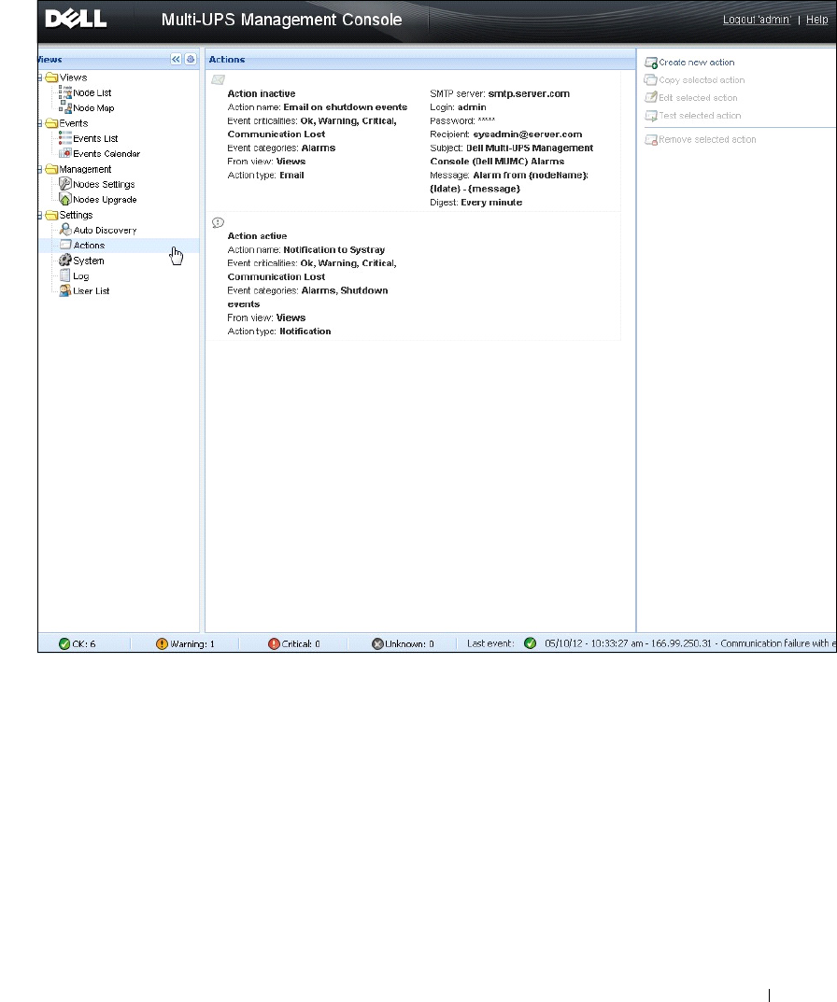Click the Edit selected action icon
Viewport: 837px width, 1002px height.
(x=651, y=98)
